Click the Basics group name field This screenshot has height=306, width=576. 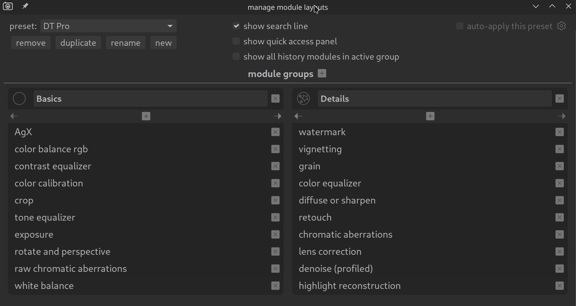point(150,99)
